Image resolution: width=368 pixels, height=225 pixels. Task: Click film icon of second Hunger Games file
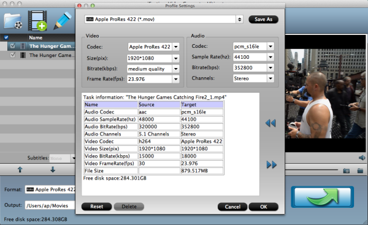(x=23, y=55)
